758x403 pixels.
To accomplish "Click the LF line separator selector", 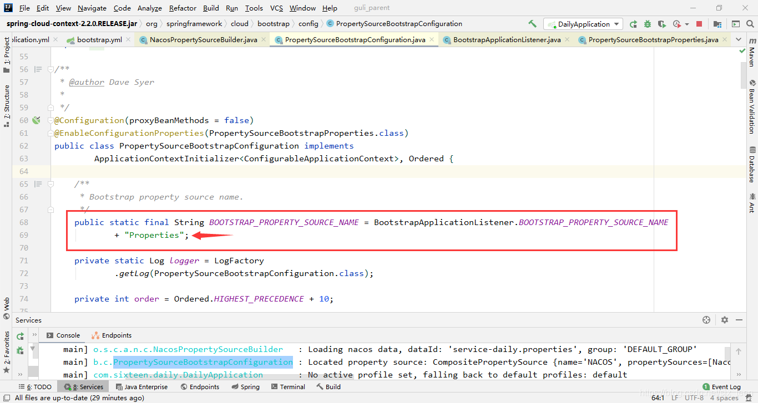I will [x=675, y=397].
